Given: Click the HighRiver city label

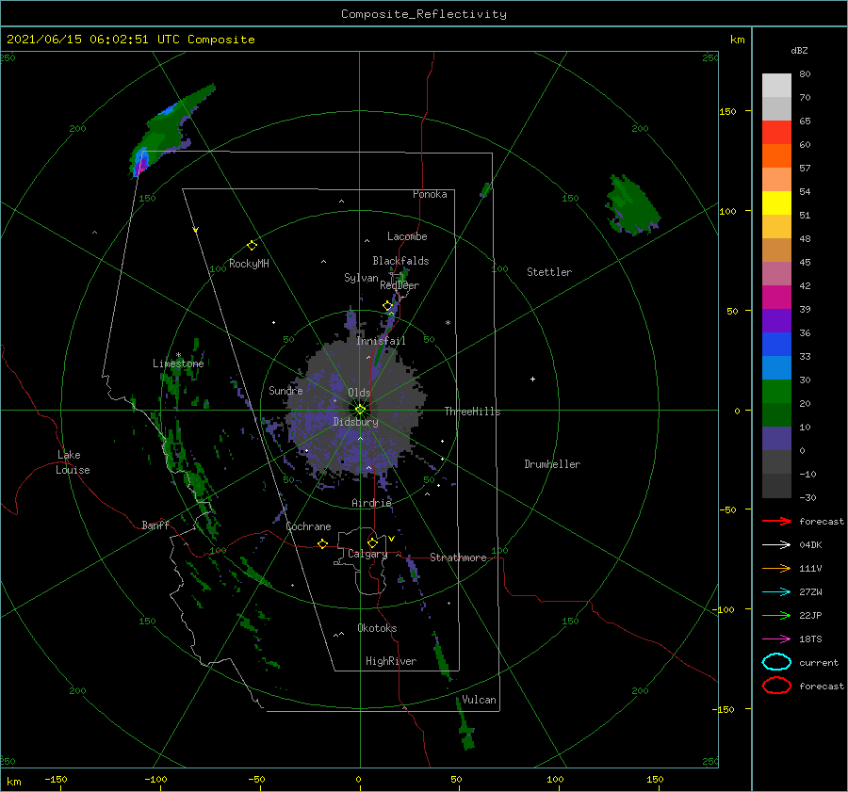Looking at the screenshot, I should [391, 661].
